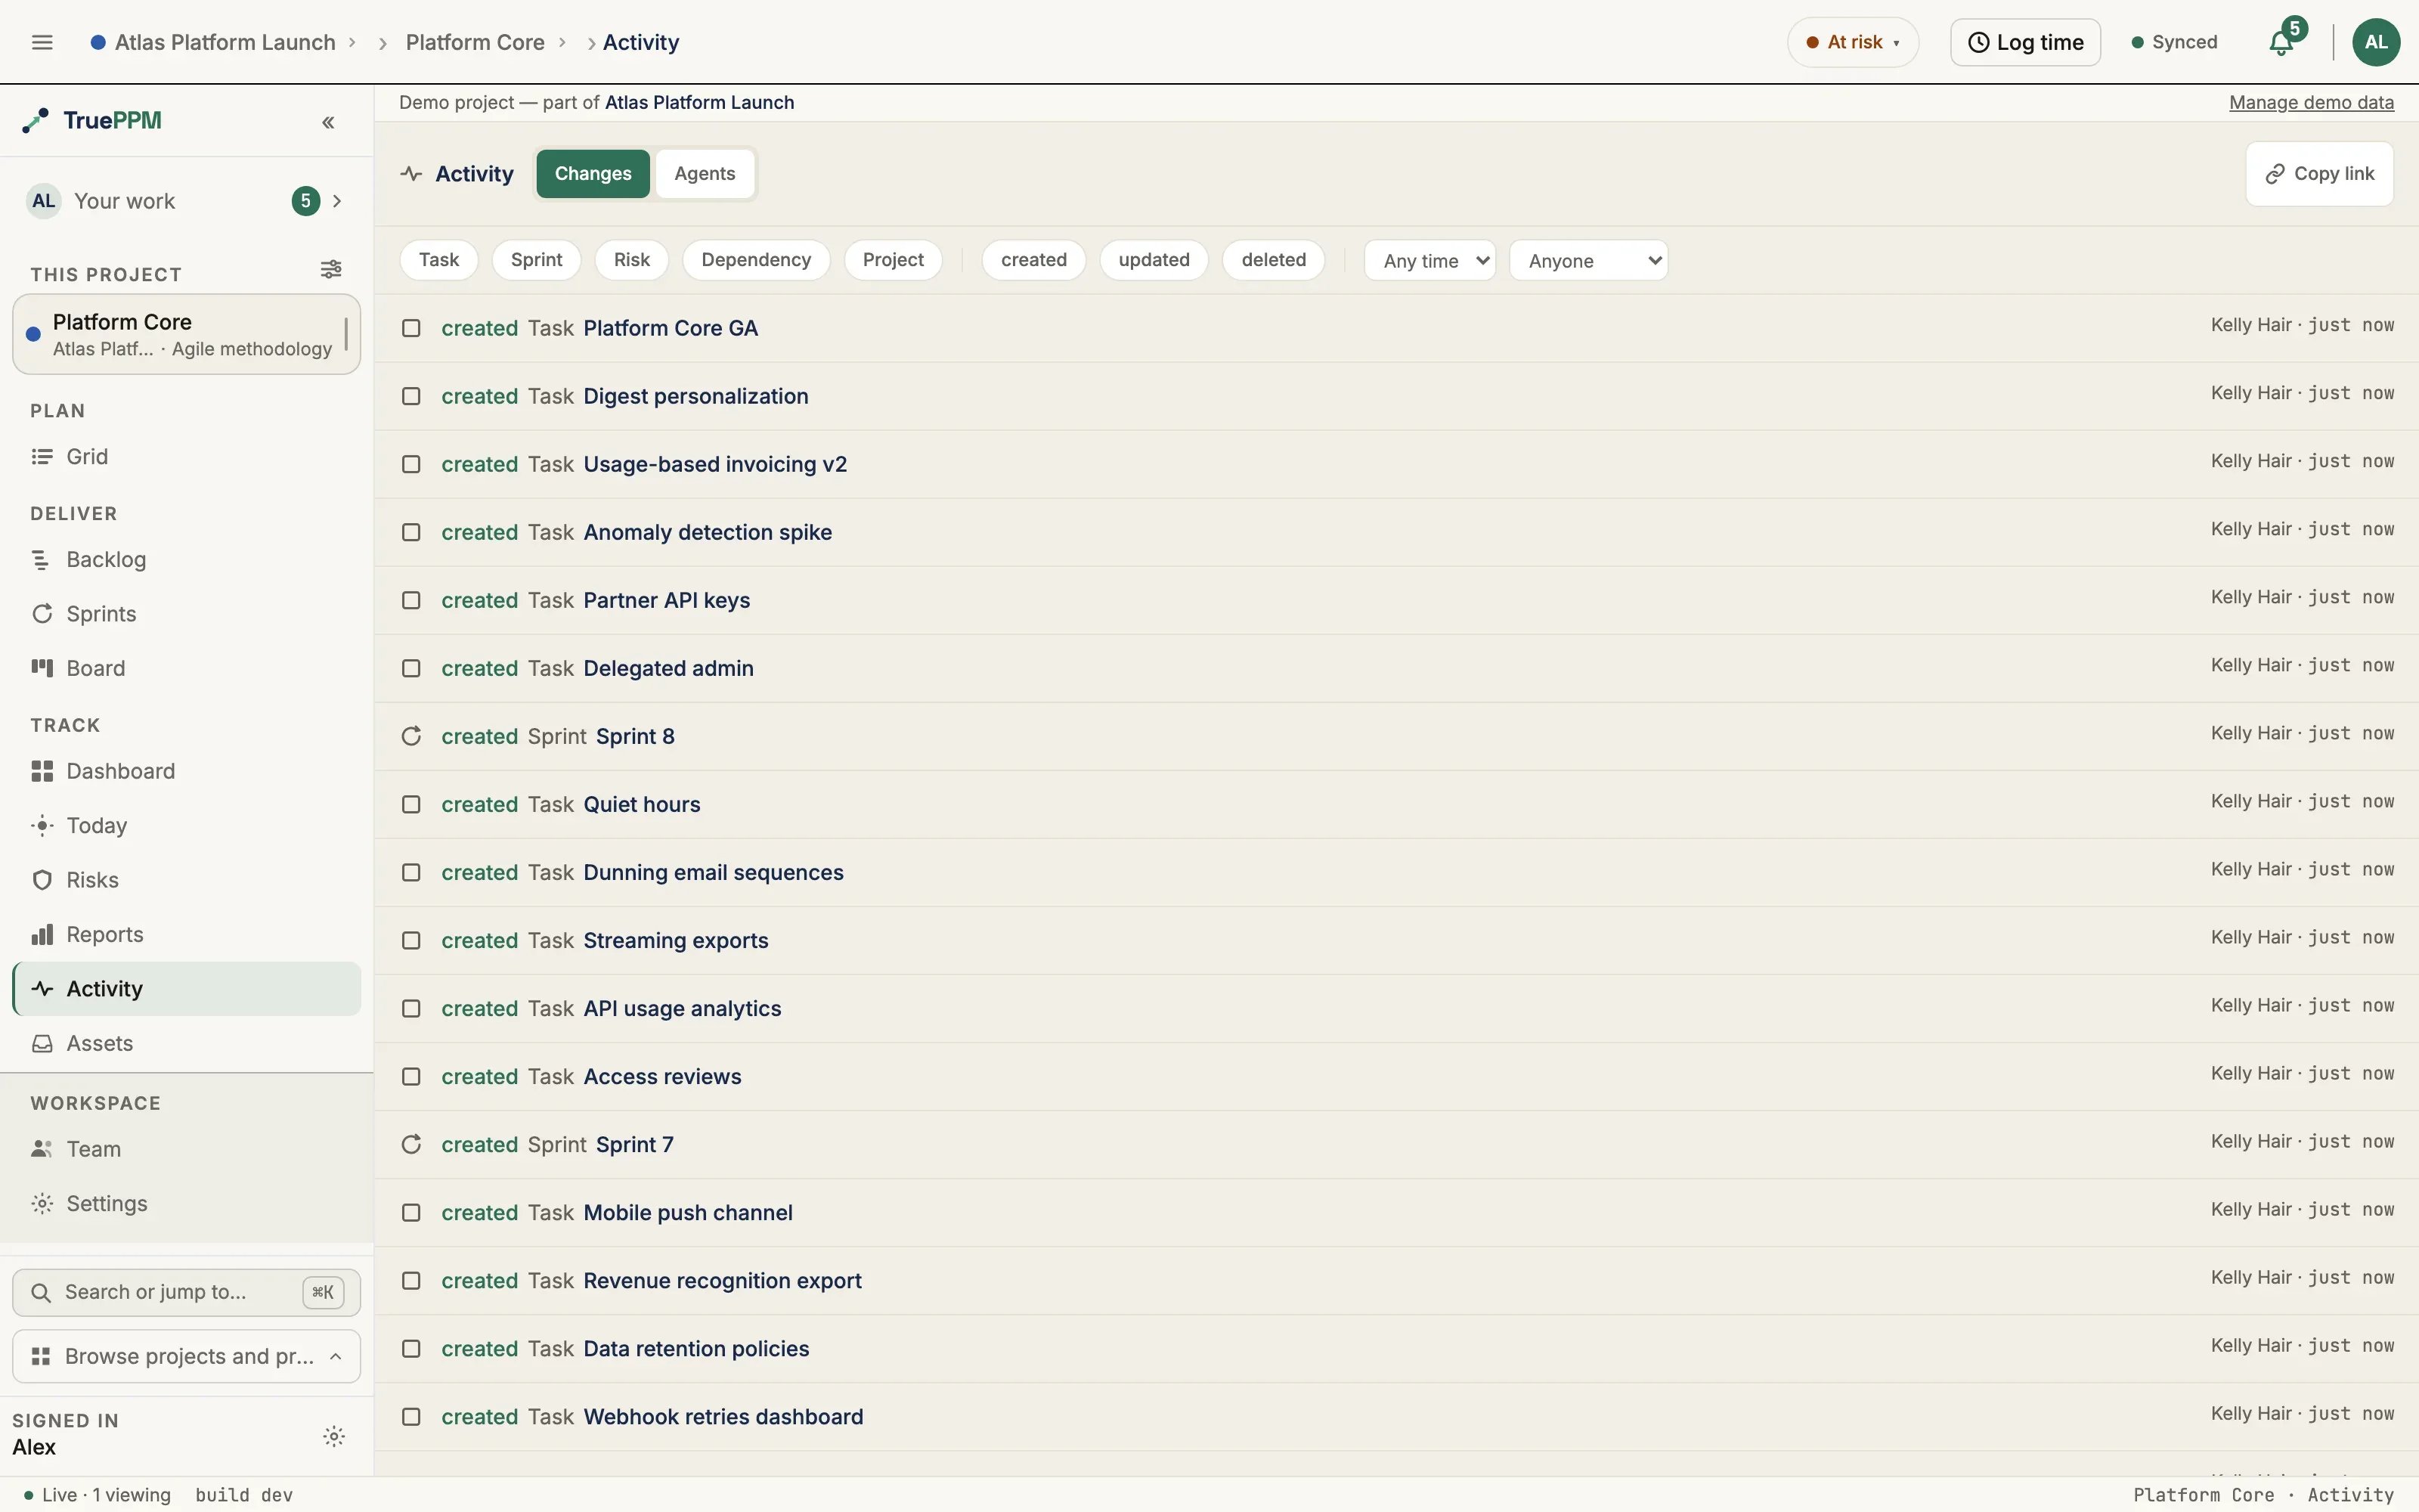Image resolution: width=2419 pixels, height=1512 pixels.
Task: Open the Grid view from the sidebar
Action: point(187,457)
